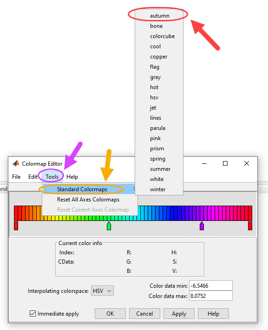Click the green color marker node
This screenshot has width=268, height=330.
pos(109,226)
